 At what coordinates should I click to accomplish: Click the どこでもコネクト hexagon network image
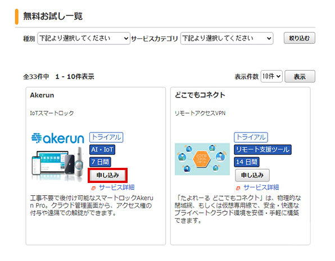tap(202, 159)
